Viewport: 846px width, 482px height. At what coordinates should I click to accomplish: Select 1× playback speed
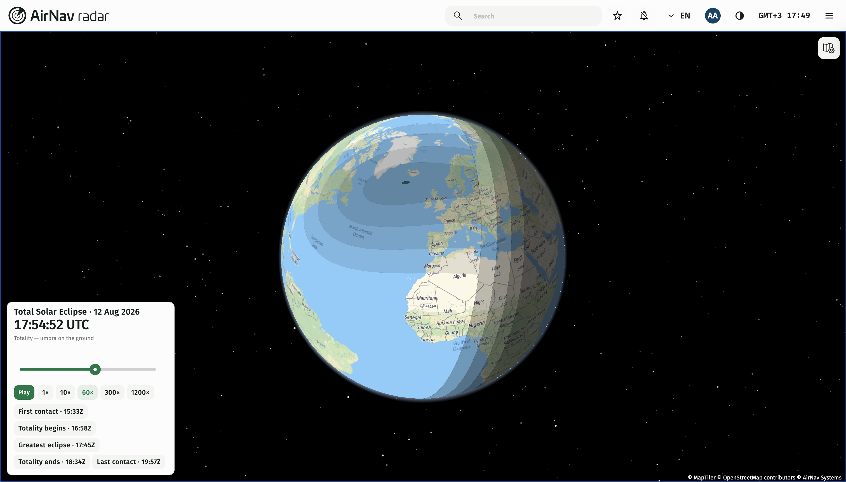(45, 392)
